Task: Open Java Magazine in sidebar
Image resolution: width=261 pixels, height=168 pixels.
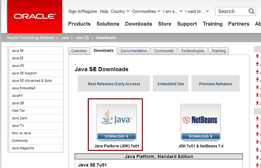Action: click(x=36, y=148)
